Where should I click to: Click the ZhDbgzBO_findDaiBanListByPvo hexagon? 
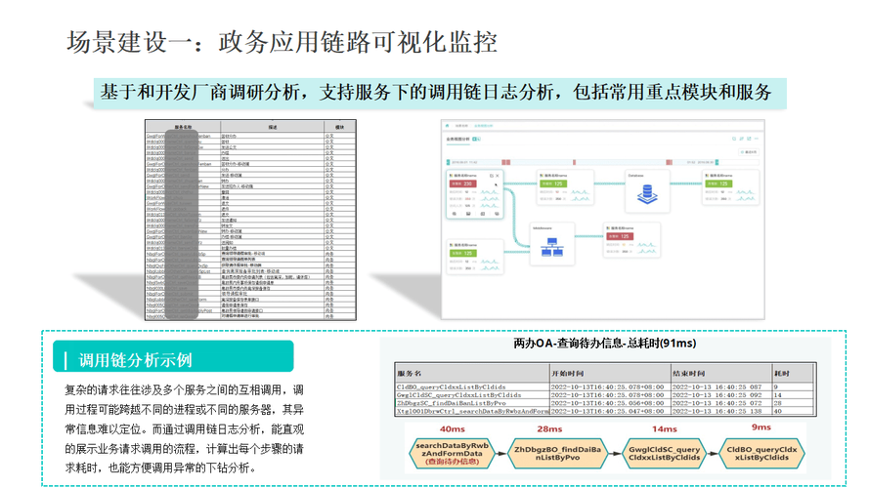point(557,453)
